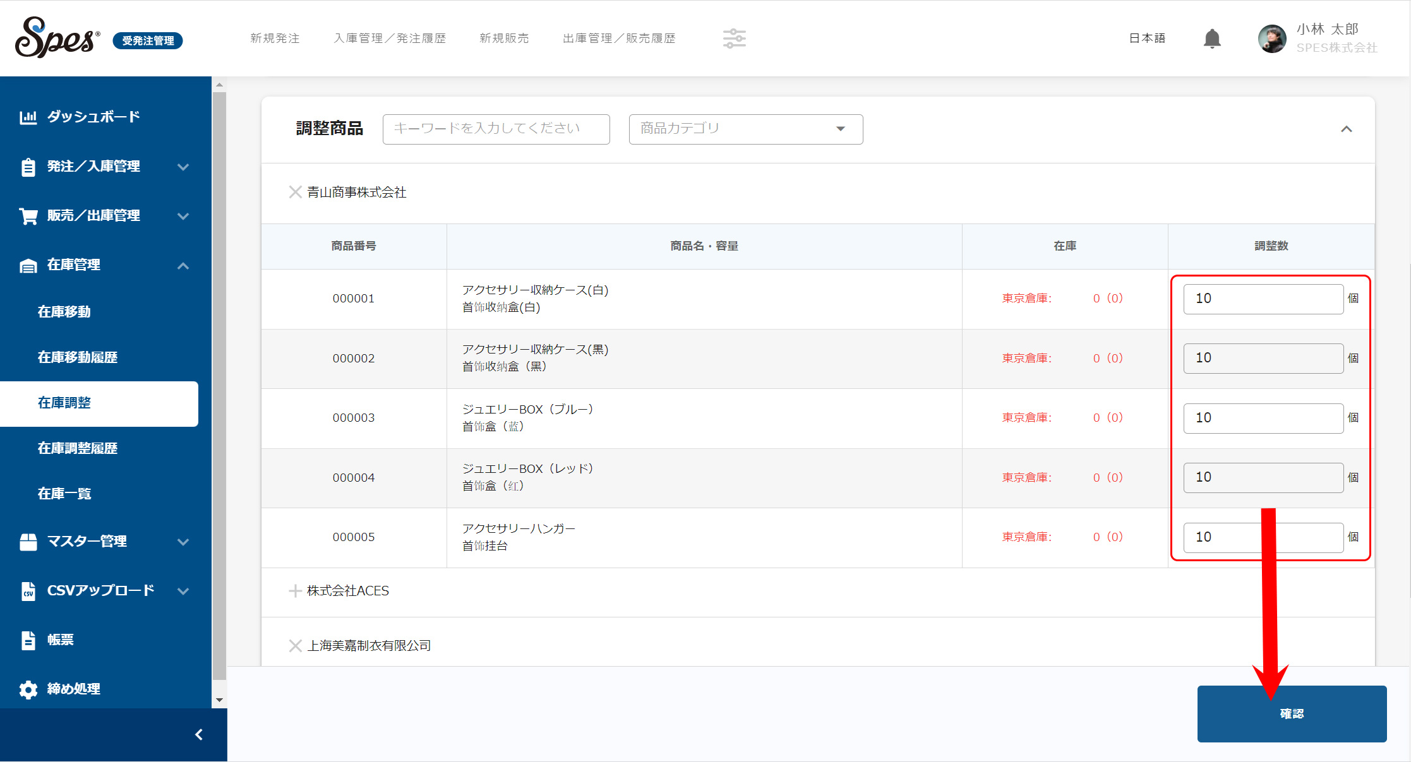Collapse the sidebar with the left arrow
1411x762 pixels.
point(199,734)
